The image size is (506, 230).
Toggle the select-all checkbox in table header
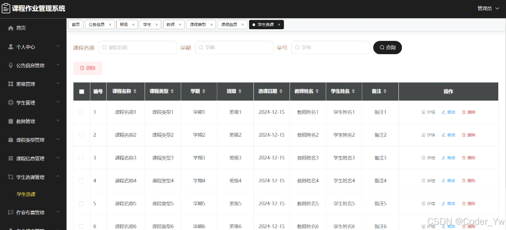[x=82, y=92]
